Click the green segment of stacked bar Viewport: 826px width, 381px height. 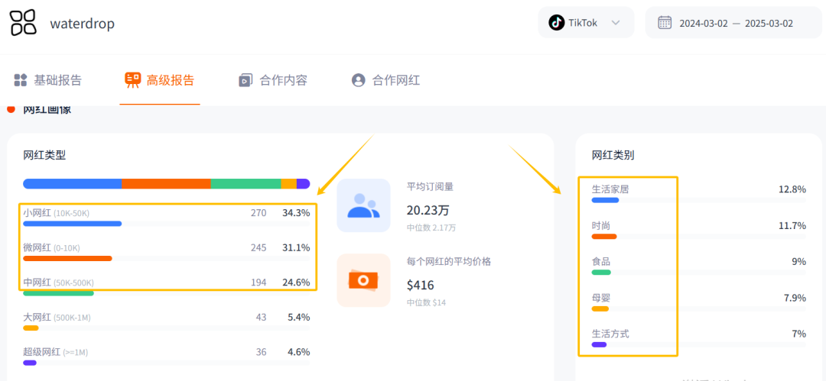(x=246, y=184)
